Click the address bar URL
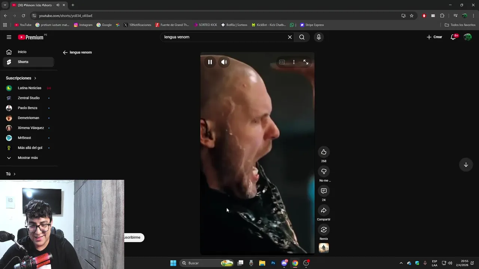The width and height of the screenshot is (479, 269). [x=66, y=16]
